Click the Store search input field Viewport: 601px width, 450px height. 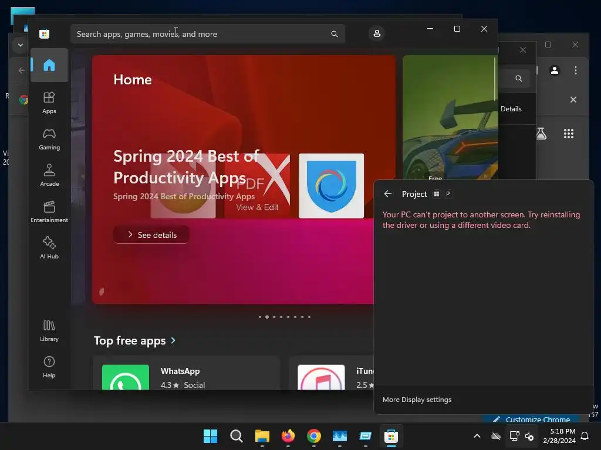point(207,34)
